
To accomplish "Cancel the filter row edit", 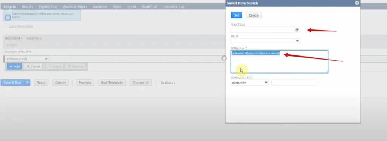I will click(33, 66).
